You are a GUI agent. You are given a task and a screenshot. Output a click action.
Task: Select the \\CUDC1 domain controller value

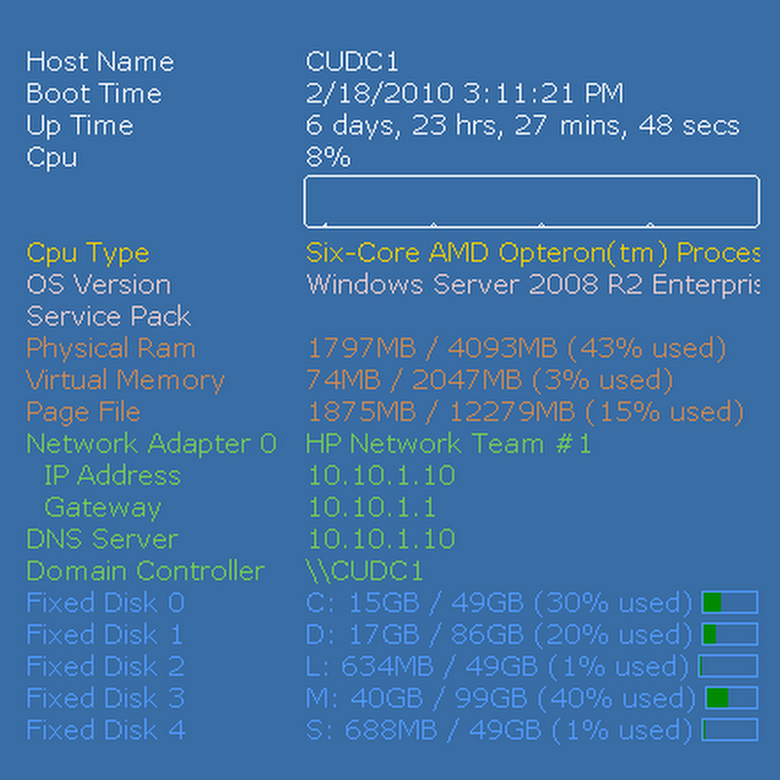(364, 571)
